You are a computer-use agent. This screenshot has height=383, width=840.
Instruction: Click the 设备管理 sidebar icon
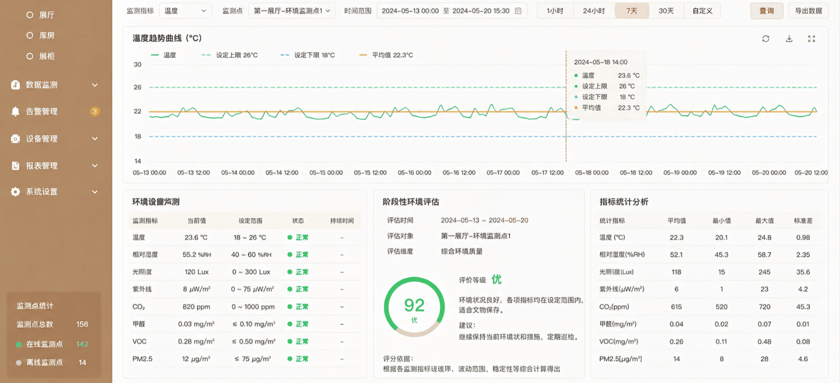[x=16, y=139]
